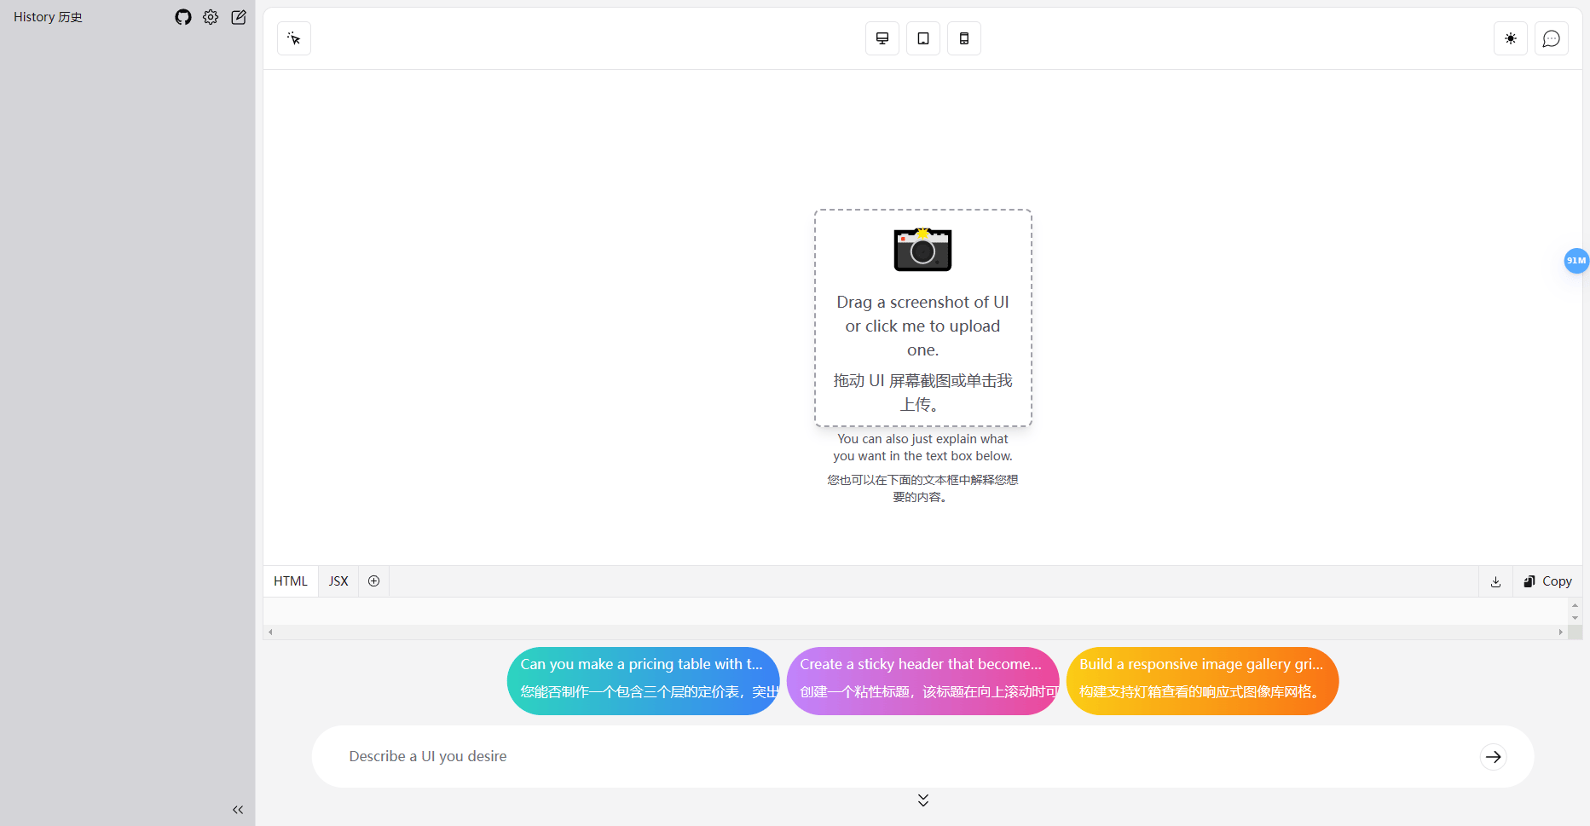Toggle light mode with the sun icon
1590x826 pixels.
(1511, 38)
